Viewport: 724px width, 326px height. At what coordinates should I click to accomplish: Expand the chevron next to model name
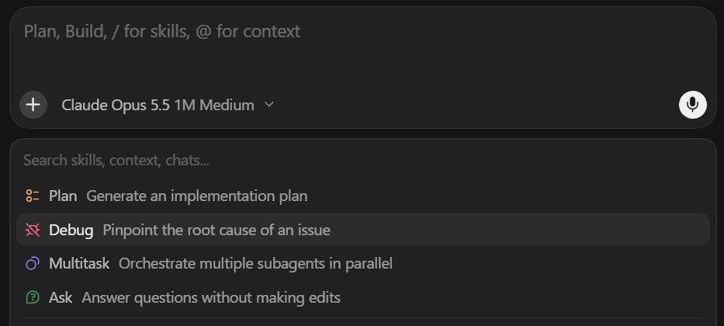pos(269,105)
